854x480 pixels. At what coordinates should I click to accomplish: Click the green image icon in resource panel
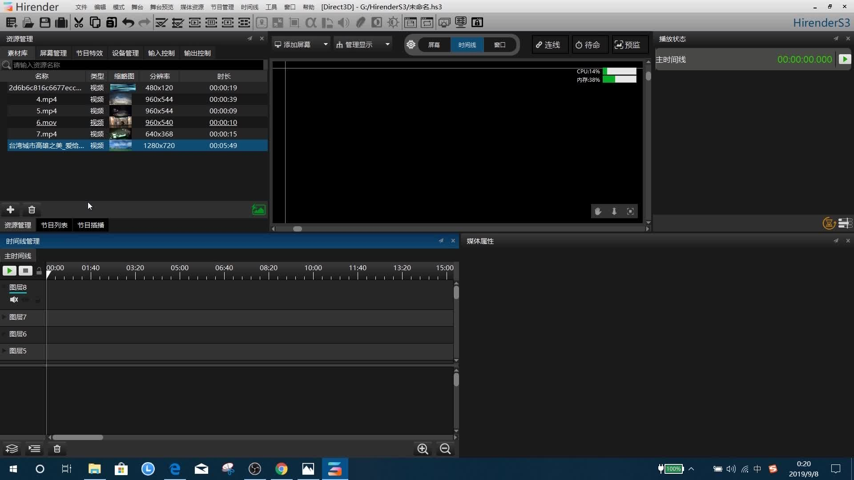coord(258,209)
